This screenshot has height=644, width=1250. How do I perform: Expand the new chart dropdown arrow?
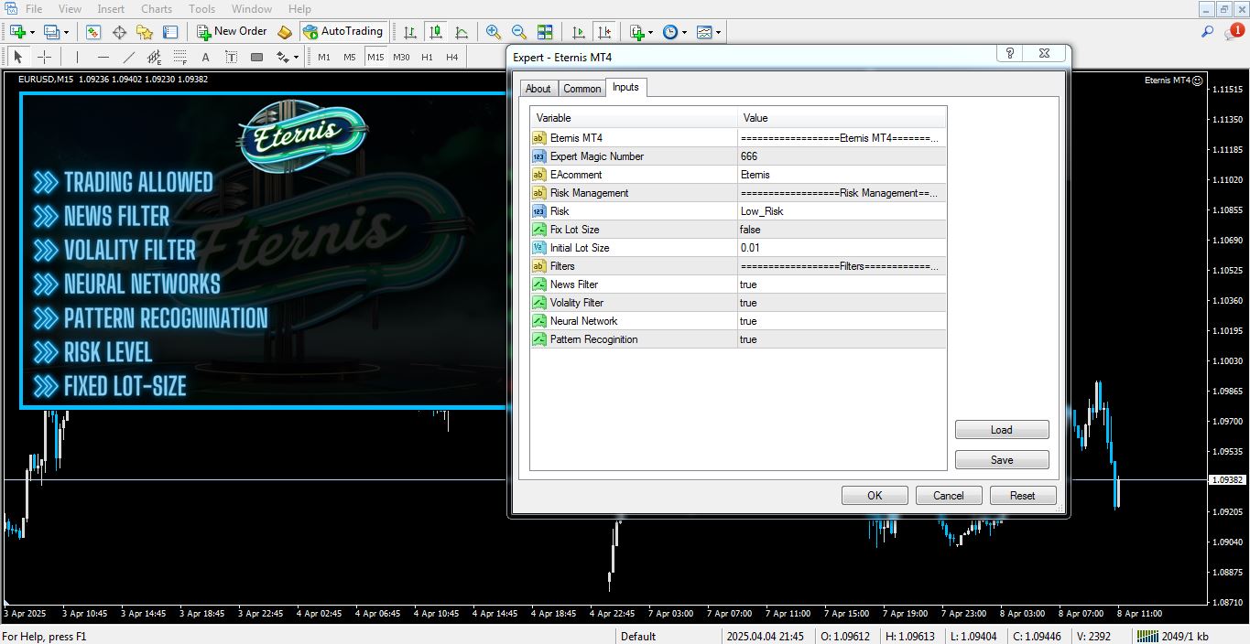pyautogui.click(x=33, y=33)
